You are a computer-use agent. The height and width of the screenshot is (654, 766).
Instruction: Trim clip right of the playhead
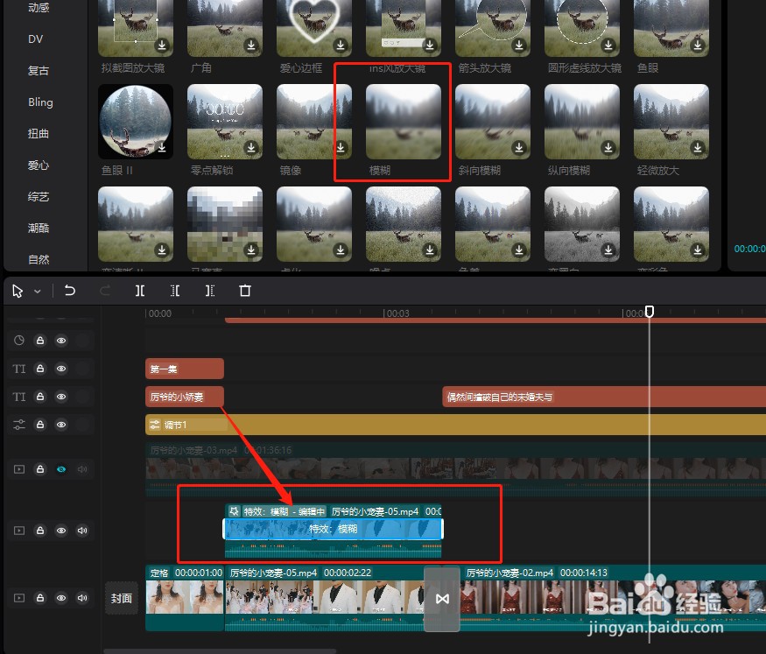pos(209,291)
